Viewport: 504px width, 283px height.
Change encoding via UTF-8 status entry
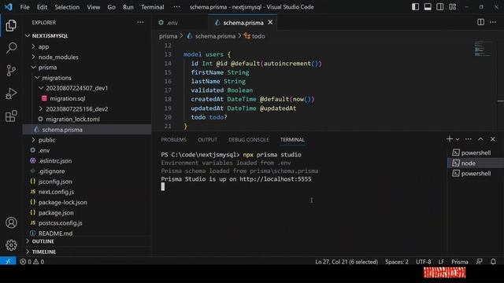[x=424, y=262]
